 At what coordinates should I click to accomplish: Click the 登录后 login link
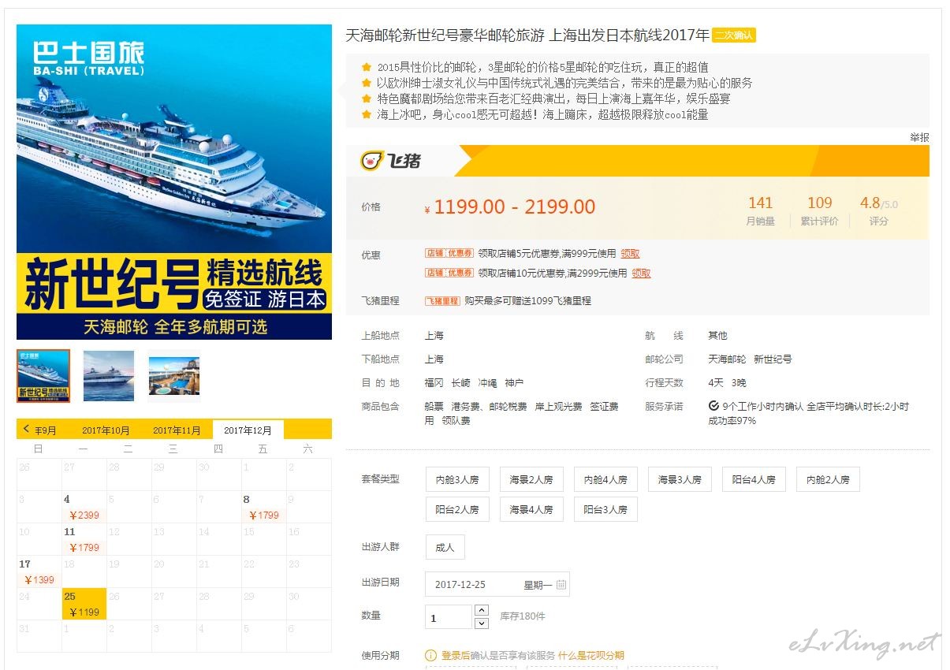click(x=455, y=655)
